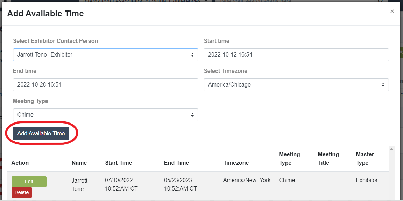Click the Action column header
The height and width of the screenshot is (201, 403).
pos(20,163)
